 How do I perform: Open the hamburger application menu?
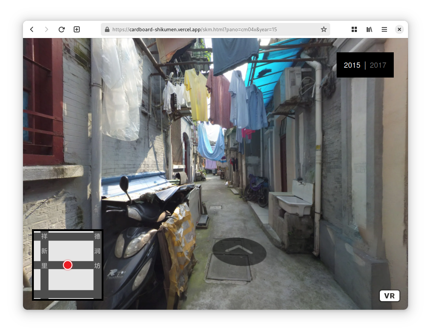point(384,29)
